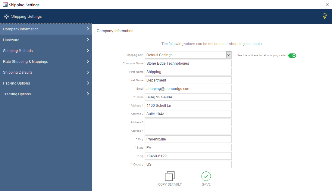Click the Copy Default icon
332x191 pixels.
(170, 176)
